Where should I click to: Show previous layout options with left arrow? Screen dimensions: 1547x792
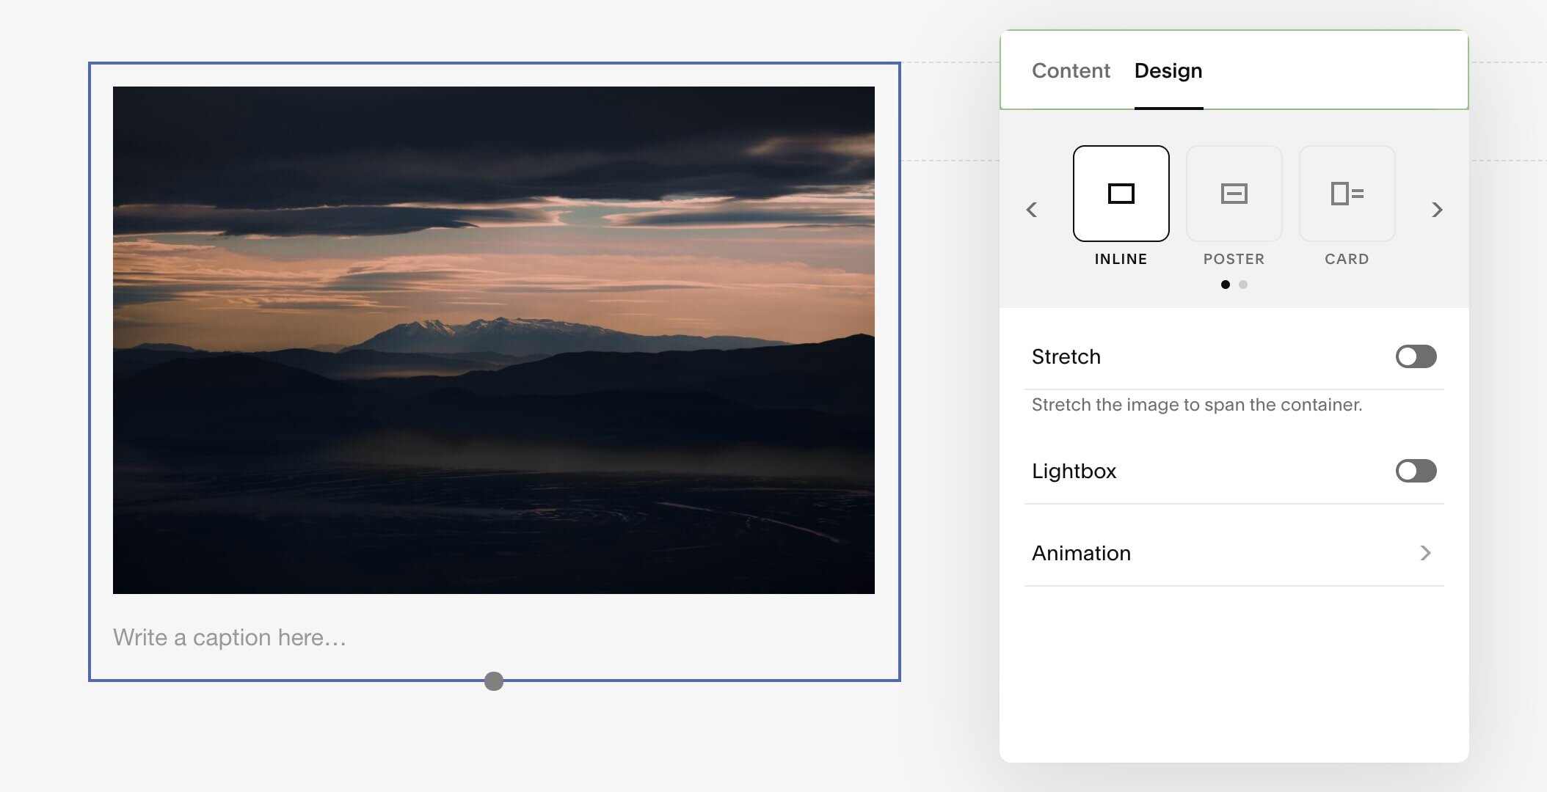click(1032, 210)
